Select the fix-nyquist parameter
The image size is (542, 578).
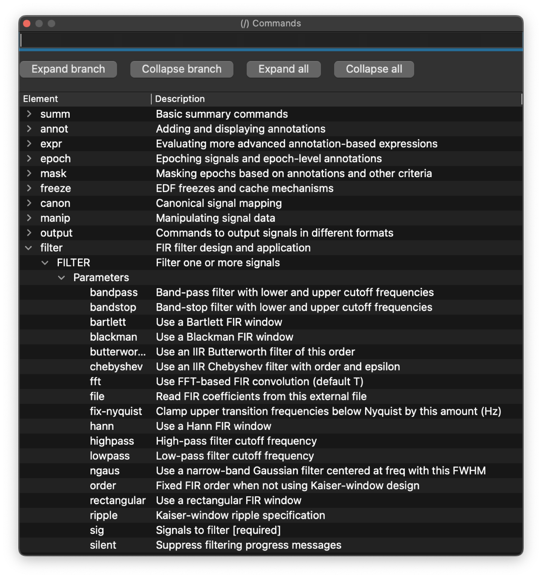(x=116, y=411)
